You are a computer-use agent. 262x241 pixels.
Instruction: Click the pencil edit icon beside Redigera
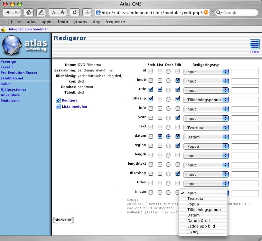pyautogui.click(x=58, y=100)
